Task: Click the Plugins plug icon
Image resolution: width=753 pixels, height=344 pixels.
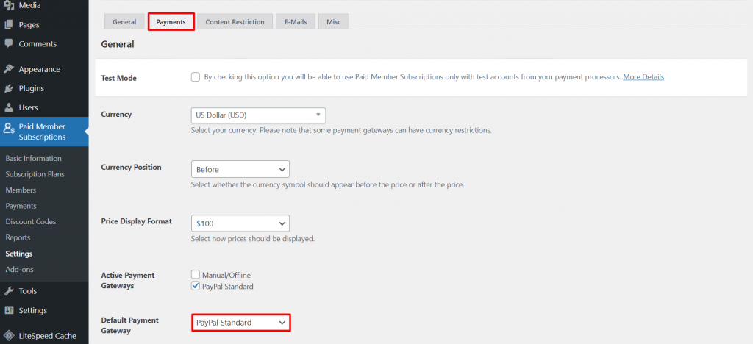Action: [x=9, y=88]
